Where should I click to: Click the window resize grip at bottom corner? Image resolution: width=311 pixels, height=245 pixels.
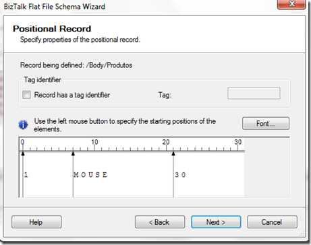pos(302,234)
